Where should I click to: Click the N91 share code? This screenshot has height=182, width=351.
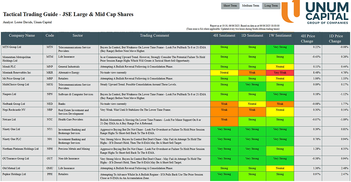(x=50, y=139)
